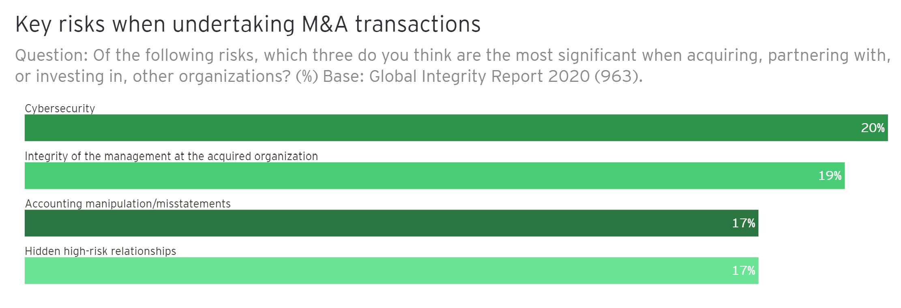
Task: Click the "Global Integrity Report 2020" base text
Action: [x=479, y=77]
